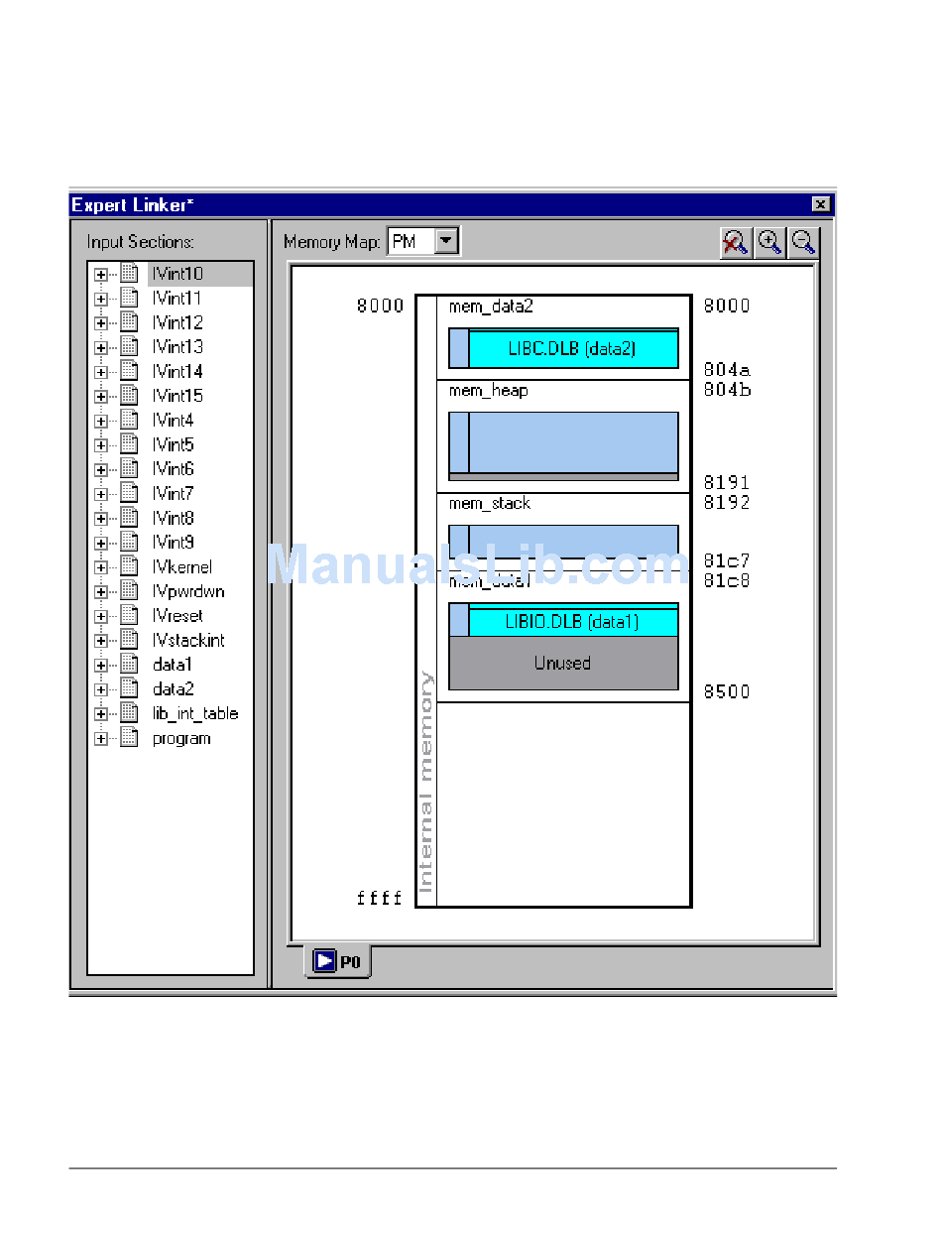Select the LIBC.DLB (data2) cyan block
Screen dimensions: 942x1236
point(572,349)
